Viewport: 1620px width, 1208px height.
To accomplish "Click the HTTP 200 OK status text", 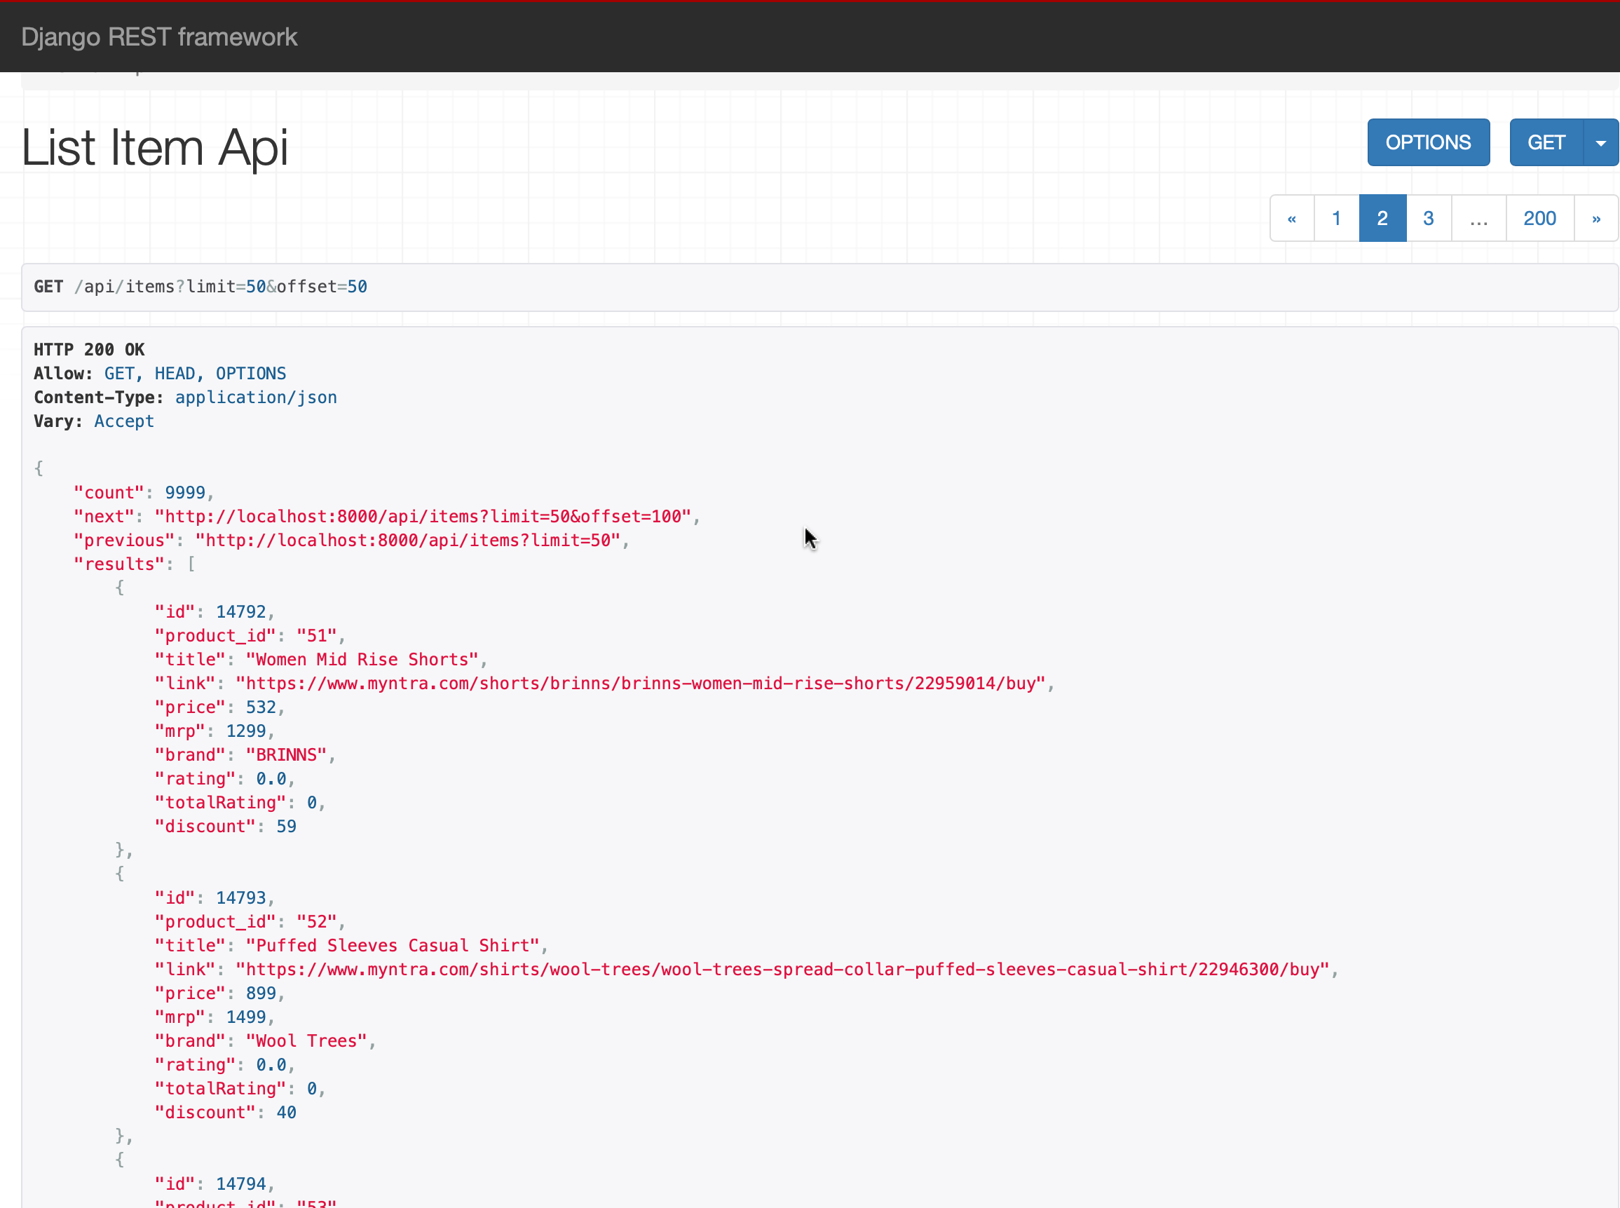I will pos(89,350).
